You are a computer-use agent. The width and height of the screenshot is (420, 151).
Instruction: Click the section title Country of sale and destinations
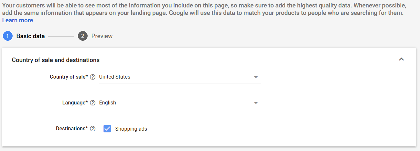click(56, 60)
